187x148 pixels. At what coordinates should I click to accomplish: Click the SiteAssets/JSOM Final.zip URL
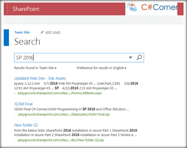(x=62, y=114)
